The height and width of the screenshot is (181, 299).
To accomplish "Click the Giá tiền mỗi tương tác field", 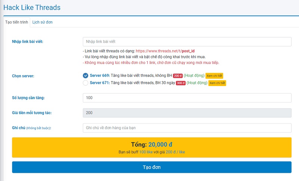I will [x=187, y=113].
